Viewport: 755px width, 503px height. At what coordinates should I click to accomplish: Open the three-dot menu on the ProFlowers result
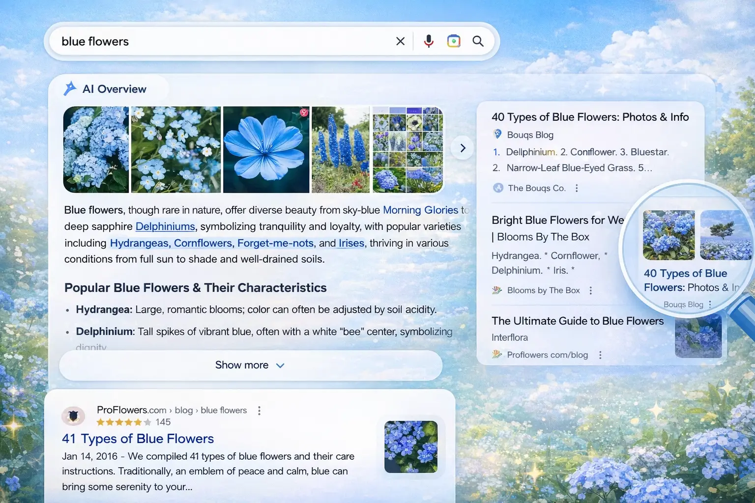tap(259, 410)
